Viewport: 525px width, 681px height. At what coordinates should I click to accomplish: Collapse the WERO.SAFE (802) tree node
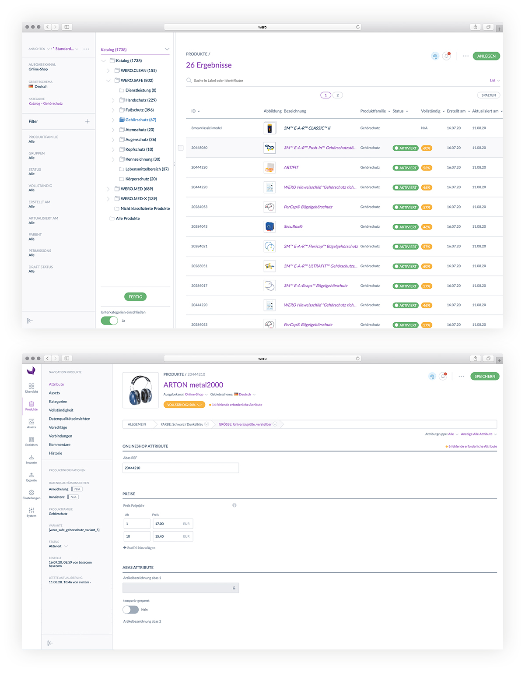coord(108,81)
